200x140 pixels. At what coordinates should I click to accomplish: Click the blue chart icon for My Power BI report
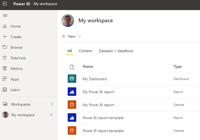click(72, 92)
